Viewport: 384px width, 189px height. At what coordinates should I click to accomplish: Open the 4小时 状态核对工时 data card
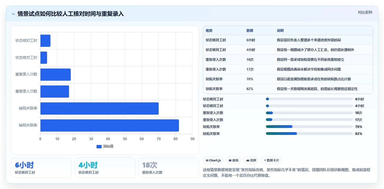(105, 168)
